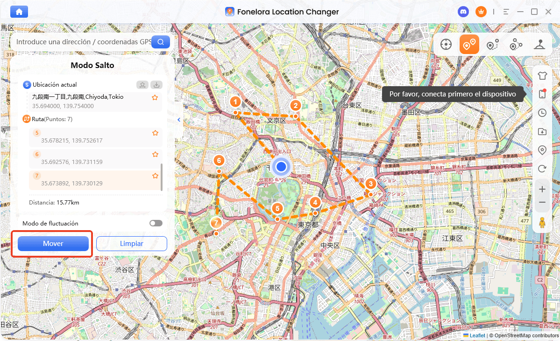Star route point 6 as favorite
This screenshot has height=341, width=560.
[x=155, y=154]
